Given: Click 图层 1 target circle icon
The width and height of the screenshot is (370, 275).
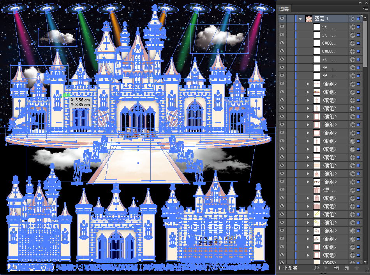Looking at the screenshot, I should click(352, 19).
